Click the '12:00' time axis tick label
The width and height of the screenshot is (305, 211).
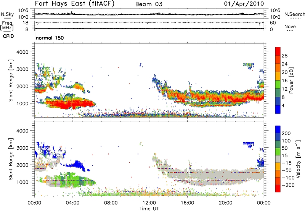click(x=149, y=203)
